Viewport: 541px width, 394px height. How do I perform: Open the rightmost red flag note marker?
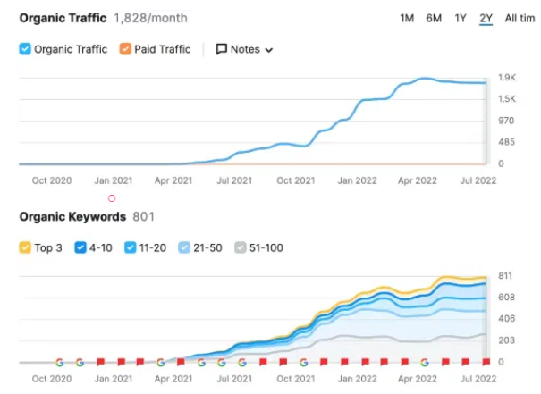pos(486,363)
